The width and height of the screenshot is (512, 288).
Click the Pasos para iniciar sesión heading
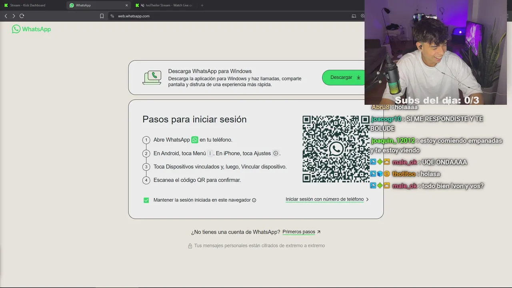(x=194, y=119)
